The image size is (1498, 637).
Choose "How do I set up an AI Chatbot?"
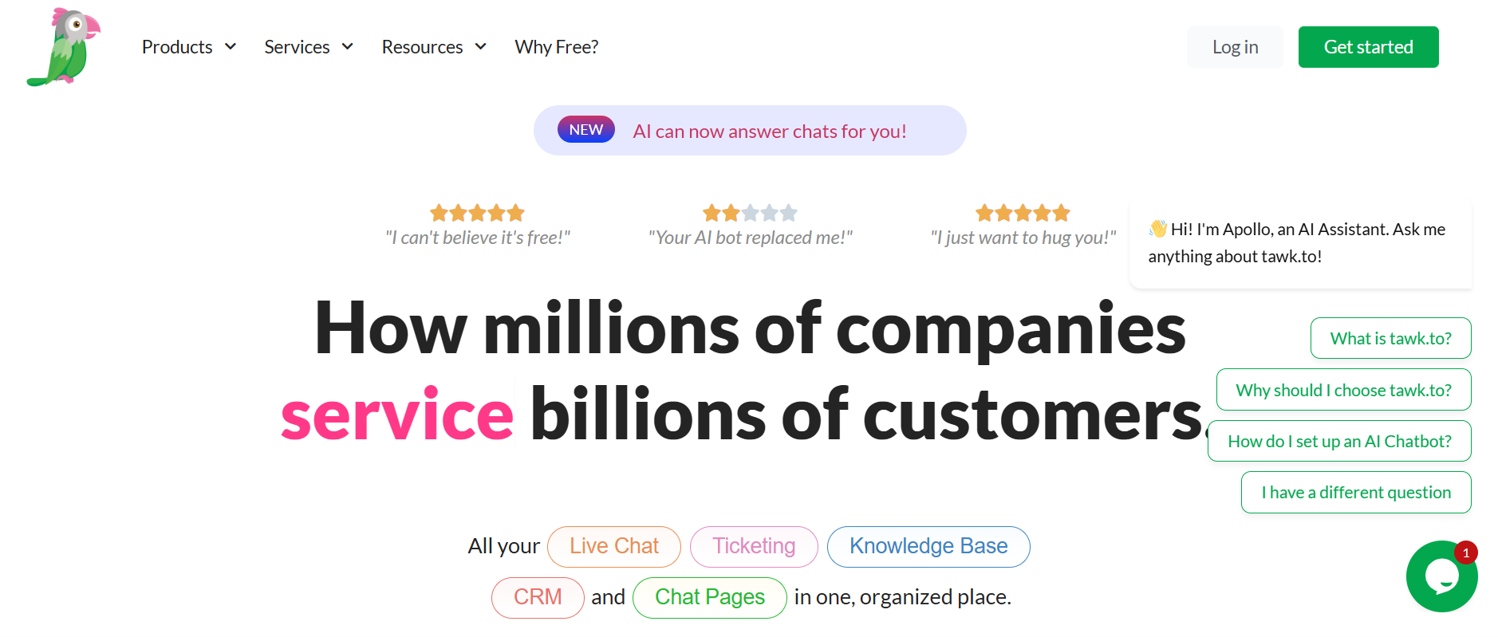point(1339,441)
